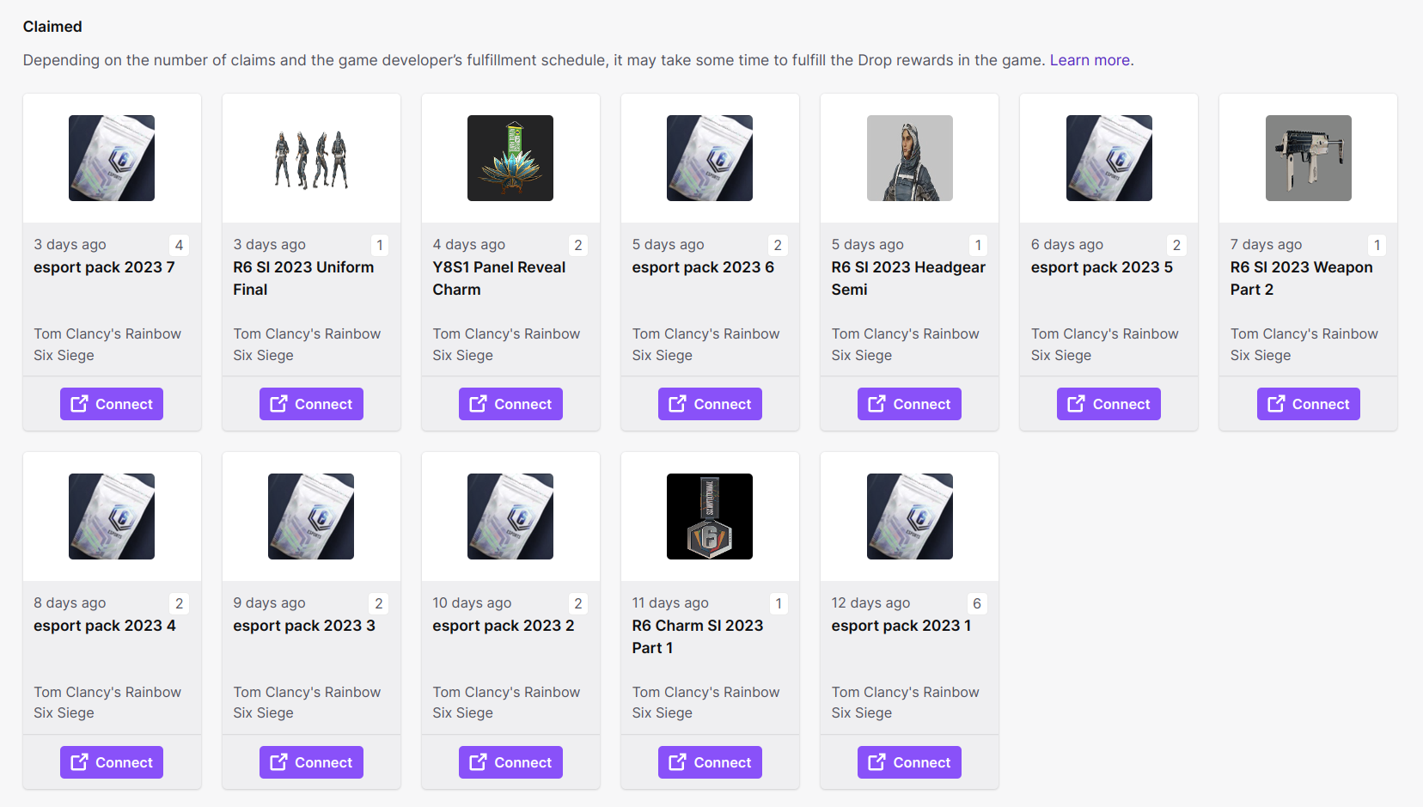The height and width of the screenshot is (807, 1423).
Task: Click the esport pack 2023 1 pack icon
Action: [x=909, y=517]
